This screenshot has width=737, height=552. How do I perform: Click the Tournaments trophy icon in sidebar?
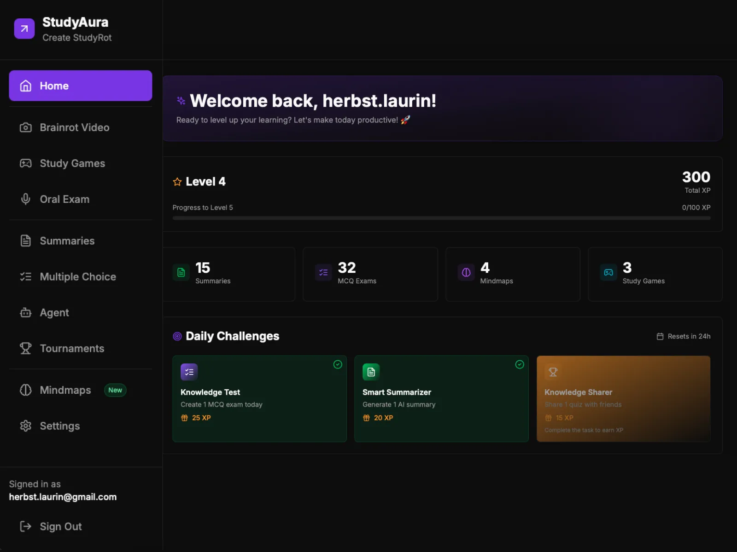pos(26,348)
